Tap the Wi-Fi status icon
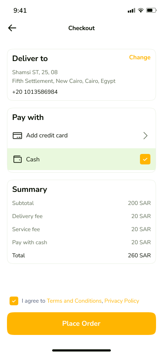The width and height of the screenshot is (163, 355). pyautogui.click(x=141, y=10)
